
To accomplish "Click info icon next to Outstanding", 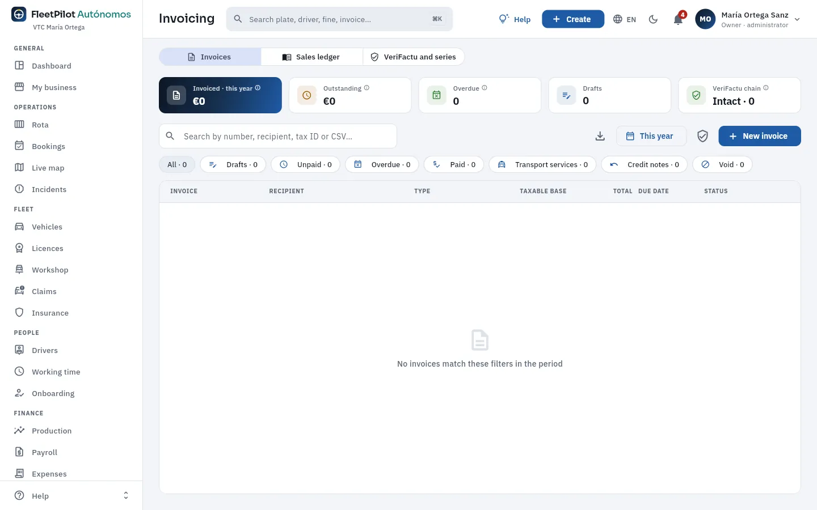I will coord(367,88).
